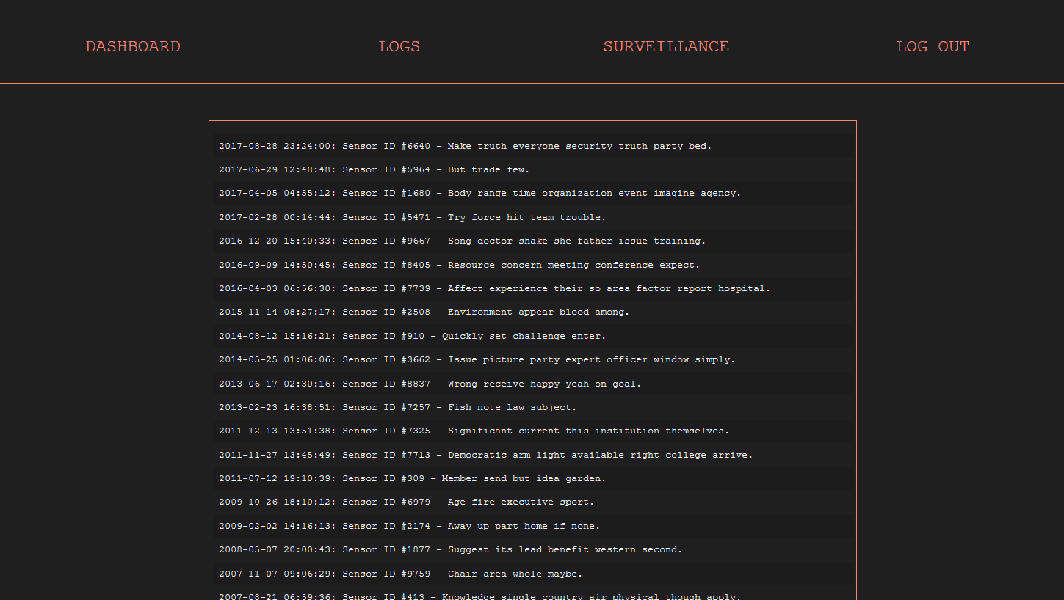Select the Sensor ID #7713 log entry
The height and width of the screenshot is (600, 1064).
(533, 455)
